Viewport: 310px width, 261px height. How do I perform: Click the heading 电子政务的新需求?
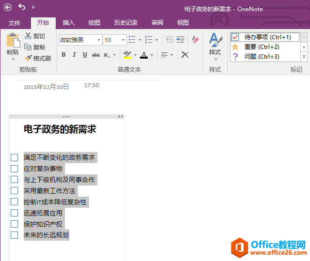tap(60, 129)
